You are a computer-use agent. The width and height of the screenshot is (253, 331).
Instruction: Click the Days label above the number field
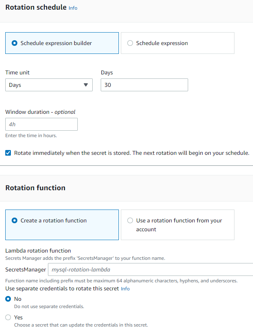(x=107, y=73)
